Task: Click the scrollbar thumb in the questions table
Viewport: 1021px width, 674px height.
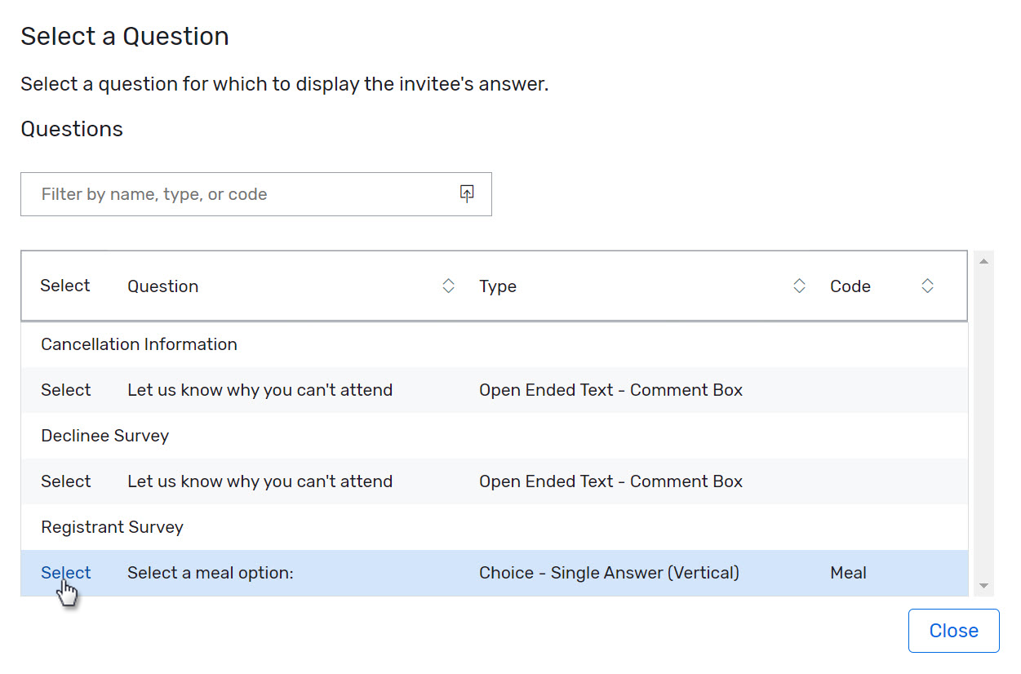Action: pos(984,343)
